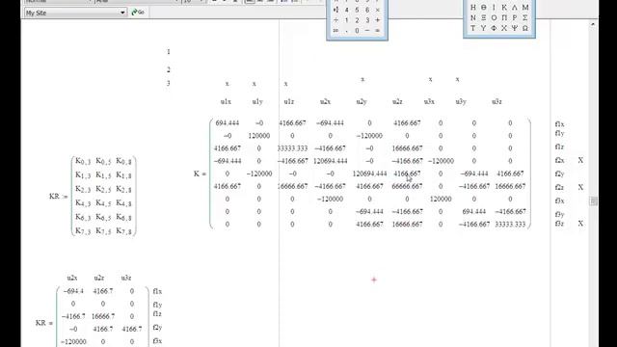Insert Greek capital Iota
617x347 pixels.
[x=494, y=8]
